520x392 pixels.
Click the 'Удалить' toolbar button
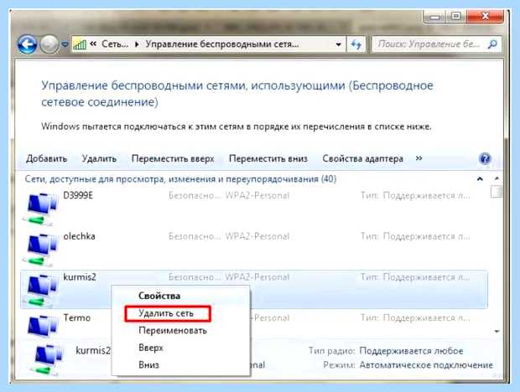(99, 158)
